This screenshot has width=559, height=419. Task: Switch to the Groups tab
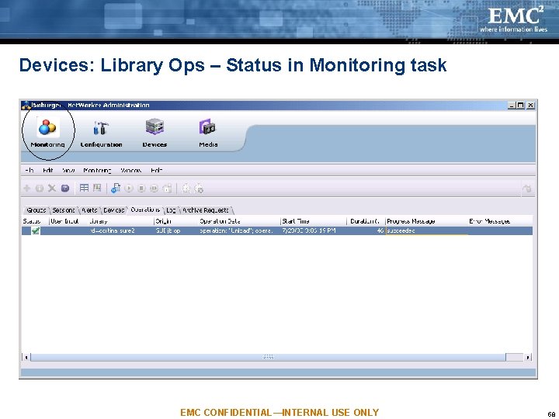point(36,210)
